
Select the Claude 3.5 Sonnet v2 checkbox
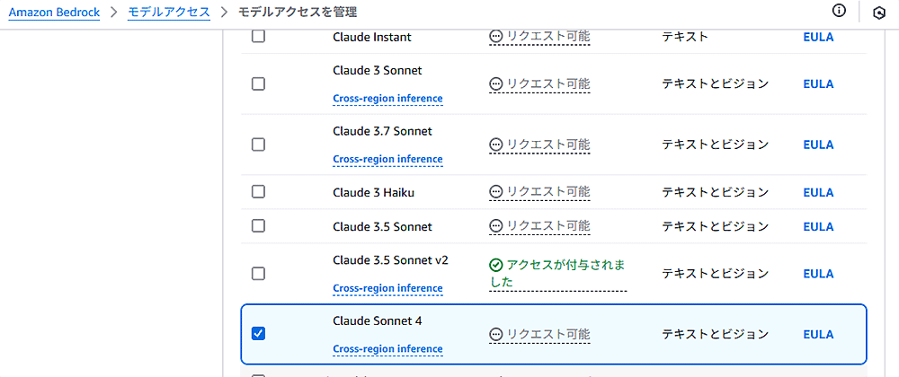pos(258,274)
